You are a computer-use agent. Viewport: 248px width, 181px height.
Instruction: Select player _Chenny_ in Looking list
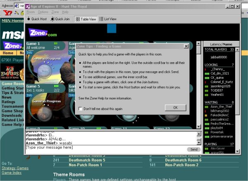(x=218, y=69)
